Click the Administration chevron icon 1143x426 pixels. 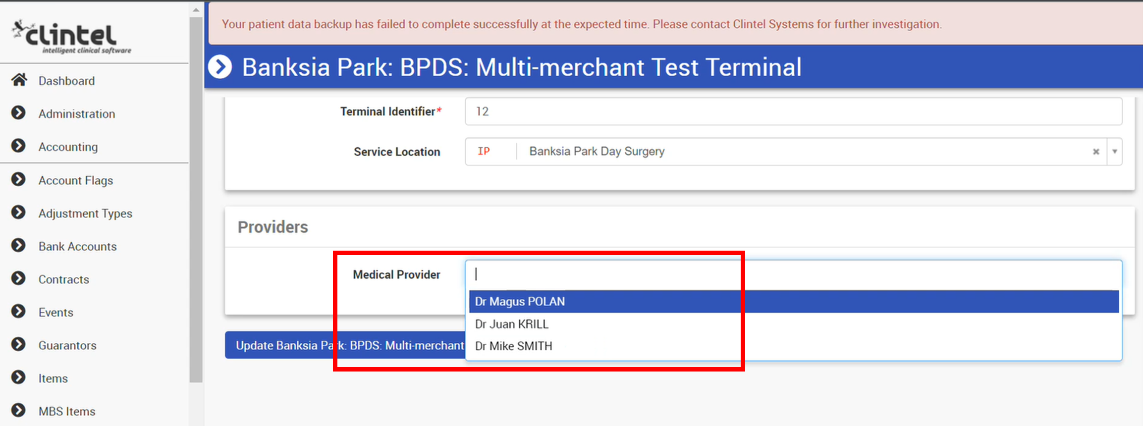point(18,113)
